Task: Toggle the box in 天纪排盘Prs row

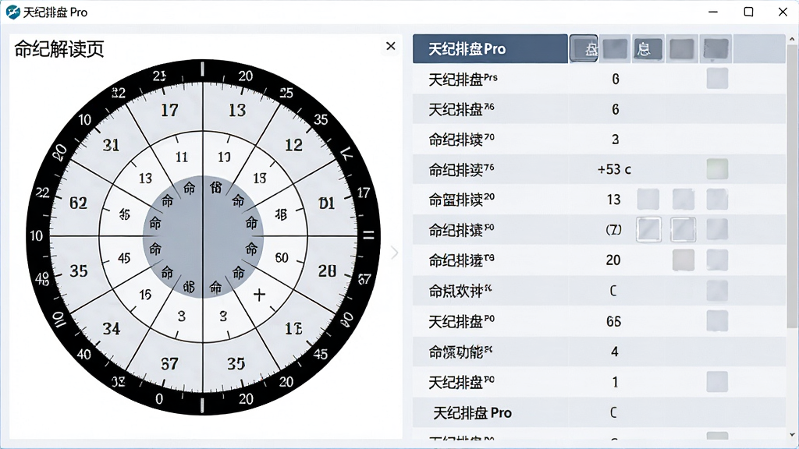Action: point(717,79)
